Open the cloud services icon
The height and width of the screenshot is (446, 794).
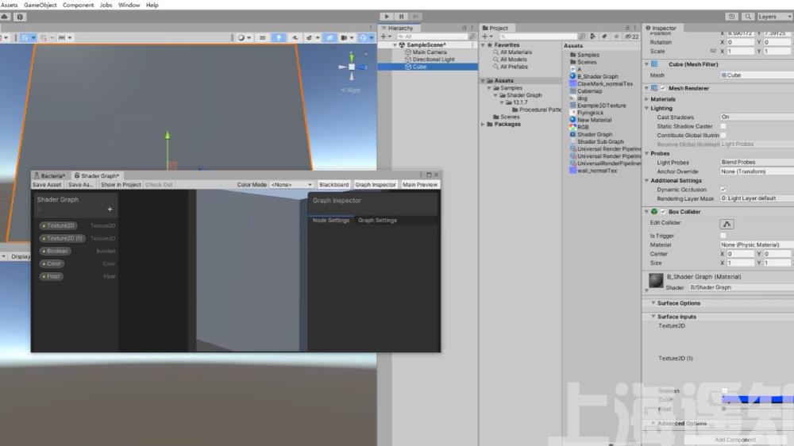5,17
